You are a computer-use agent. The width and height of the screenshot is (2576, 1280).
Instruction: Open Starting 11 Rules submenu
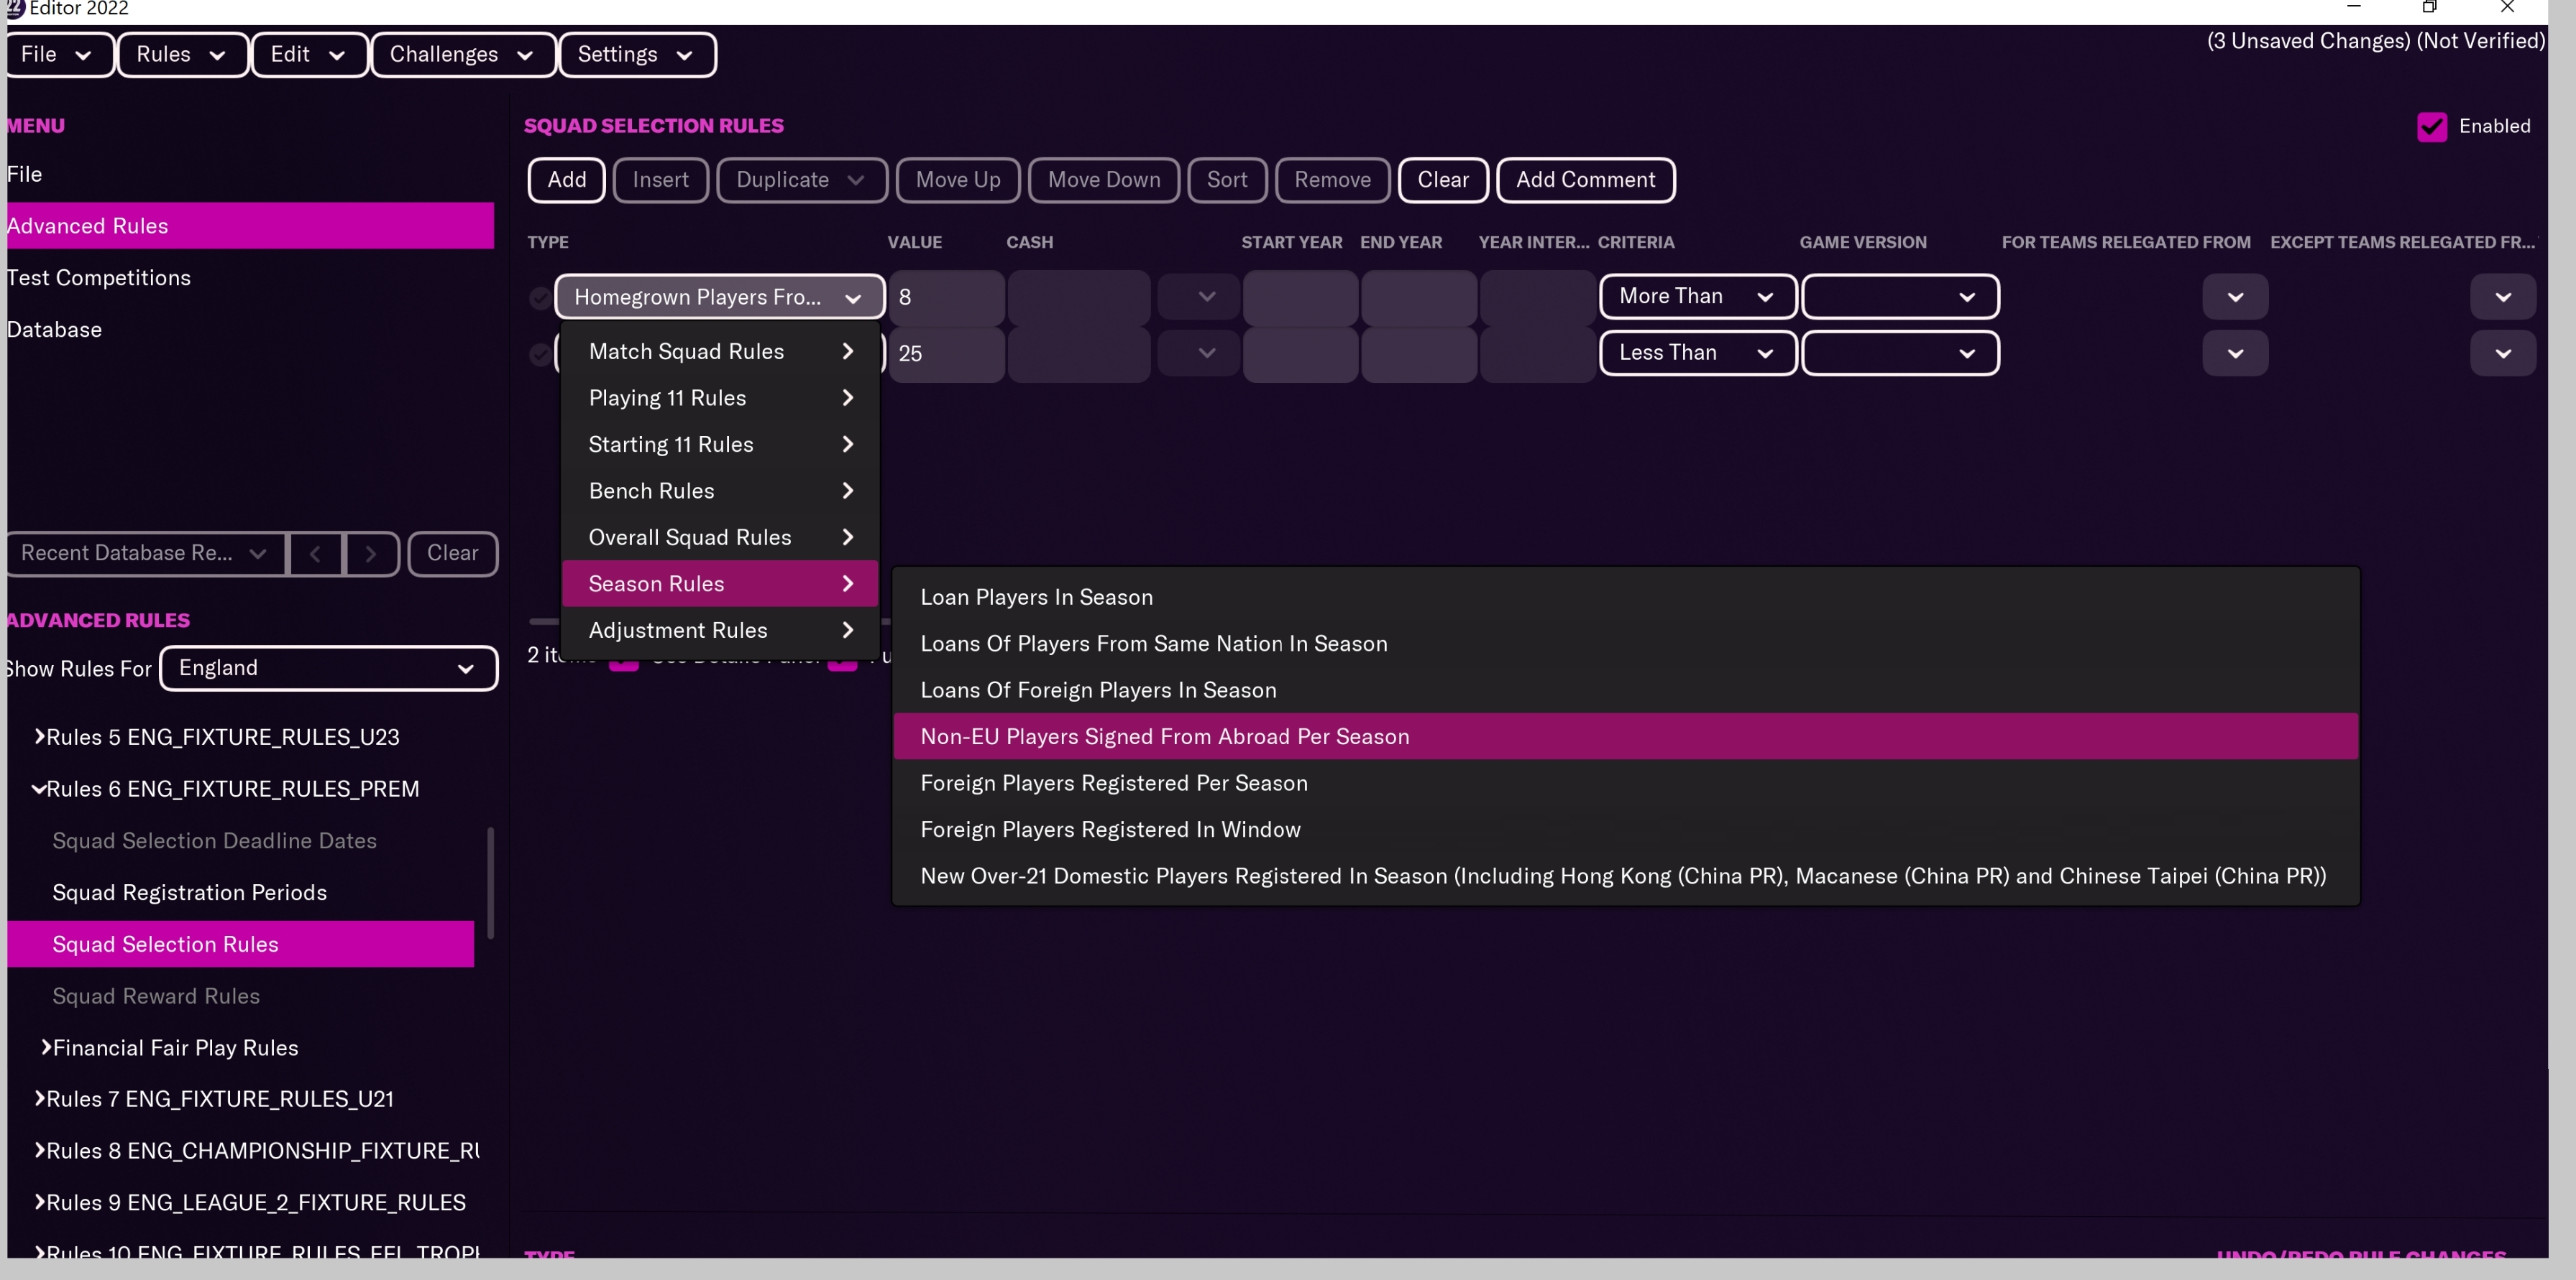coord(720,445)
